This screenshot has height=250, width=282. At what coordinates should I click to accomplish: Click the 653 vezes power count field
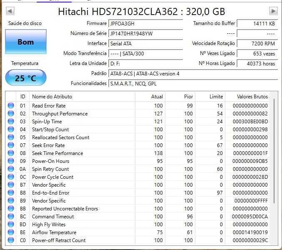point(257,54)
